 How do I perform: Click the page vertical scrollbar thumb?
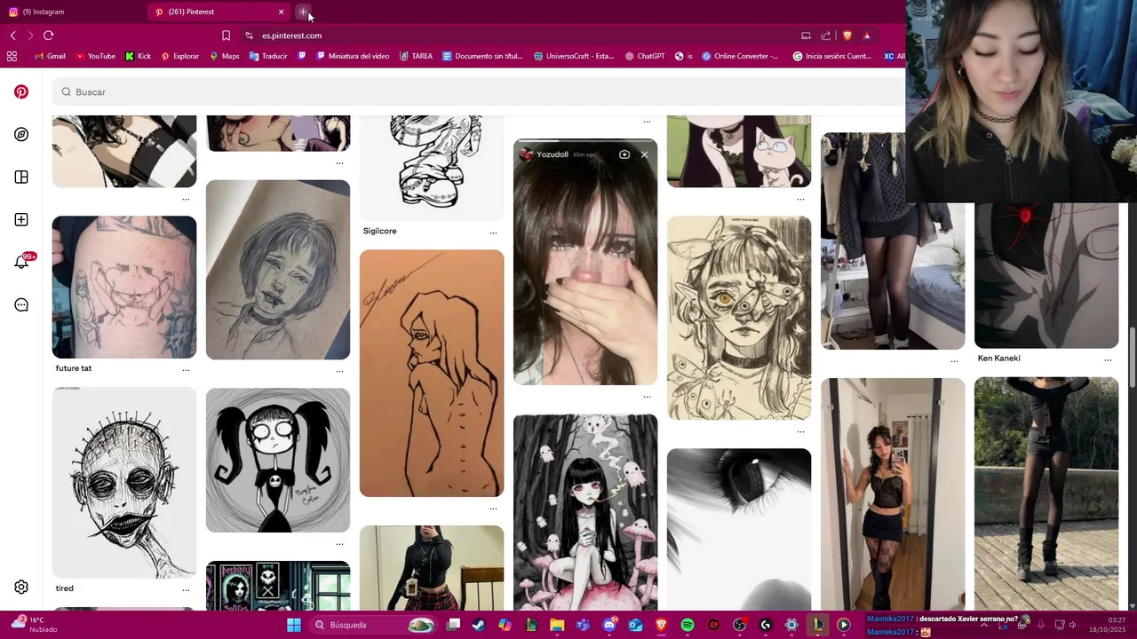1132,357
